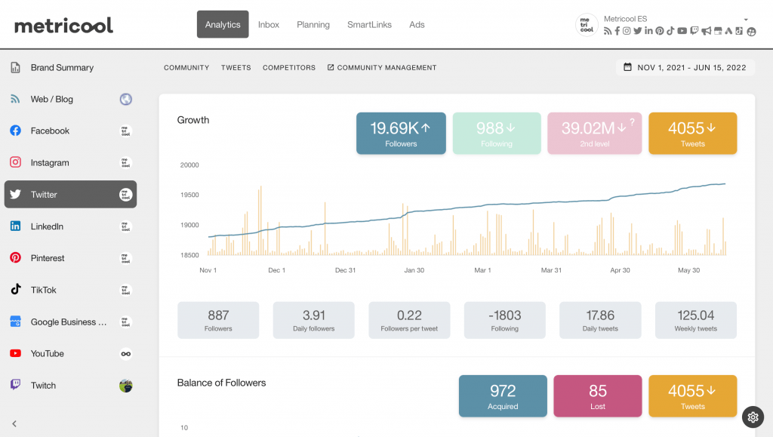Click the Pinterest icon in the header brand row
The width and height of the screenshot is (773, 437).
click(660, 31)
